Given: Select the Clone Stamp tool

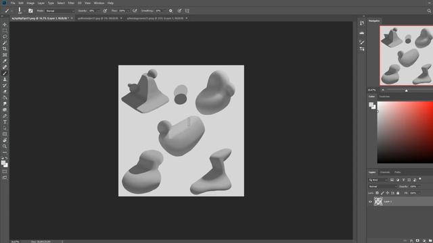Looking at the screenshot, I should click(x=5, y=80).
